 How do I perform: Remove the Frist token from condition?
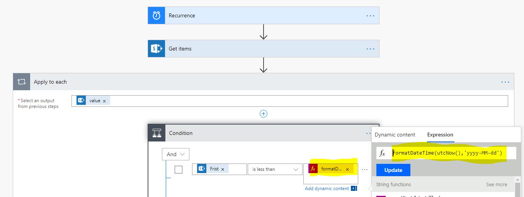(223, 169)
